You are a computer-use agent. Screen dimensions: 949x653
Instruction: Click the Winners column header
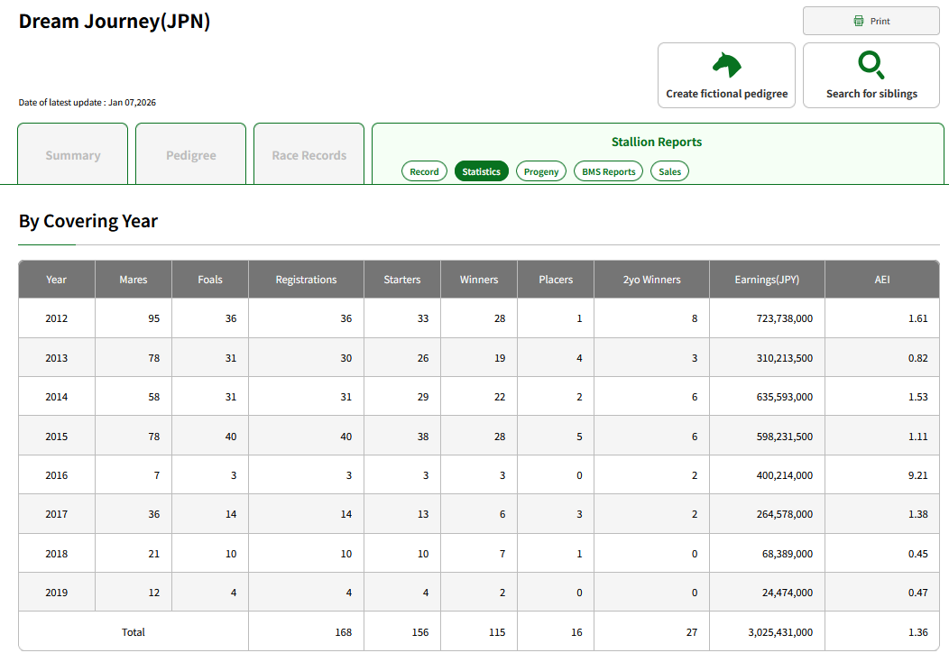[479, 280]
